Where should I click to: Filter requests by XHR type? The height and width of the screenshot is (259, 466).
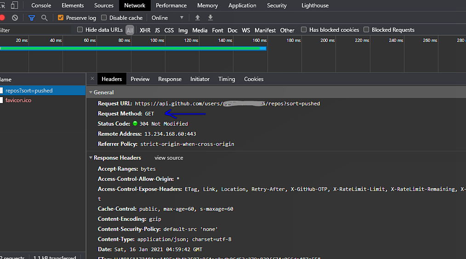145,30
